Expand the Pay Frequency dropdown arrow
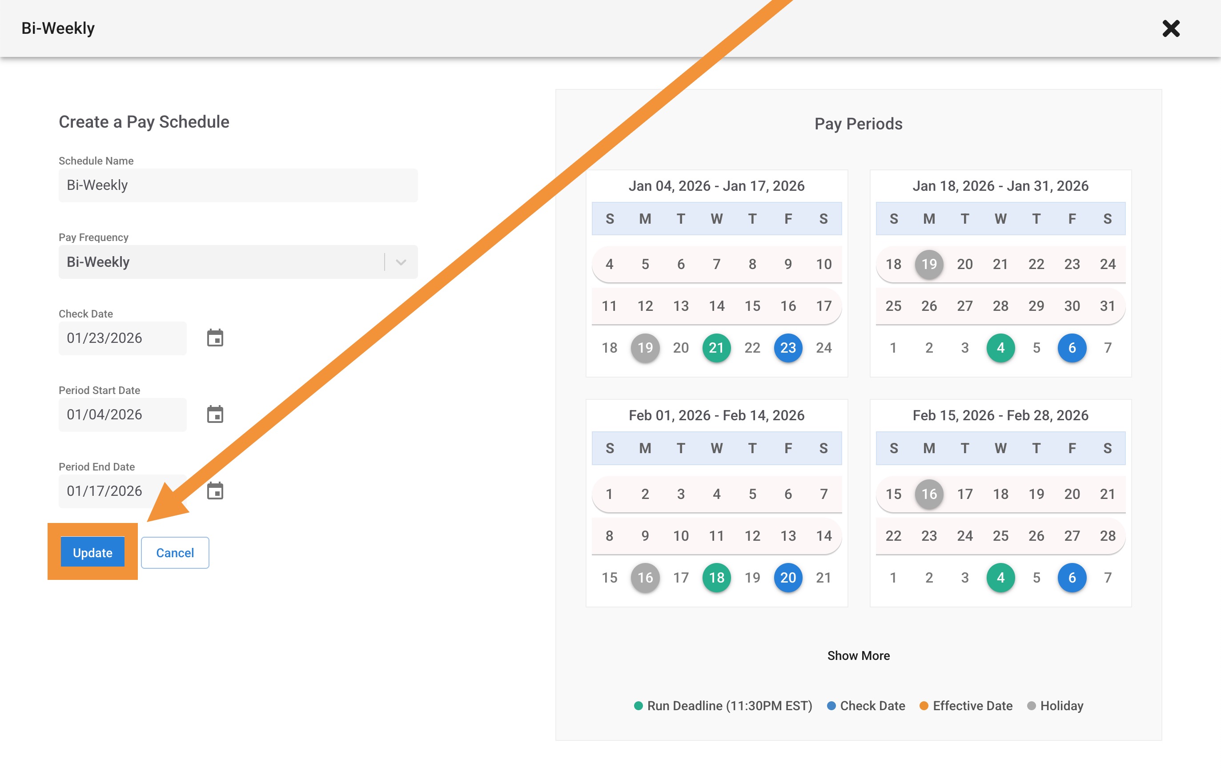1221x772 pixels. 401,262
